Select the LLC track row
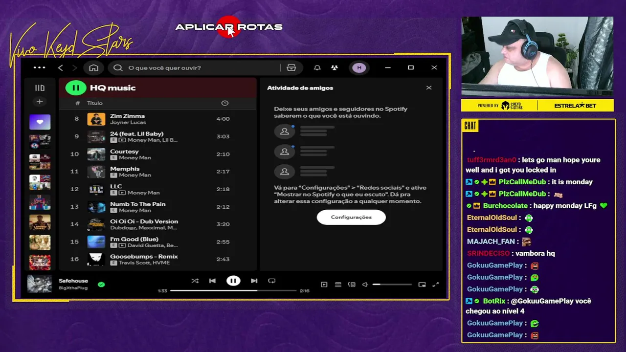Image resolution: width=626 pixels, height=352 pixels. tap(157, 189)
